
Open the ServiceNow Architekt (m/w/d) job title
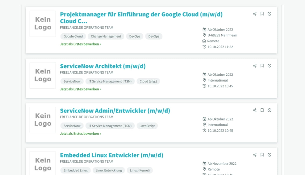[x=103, y=66]
